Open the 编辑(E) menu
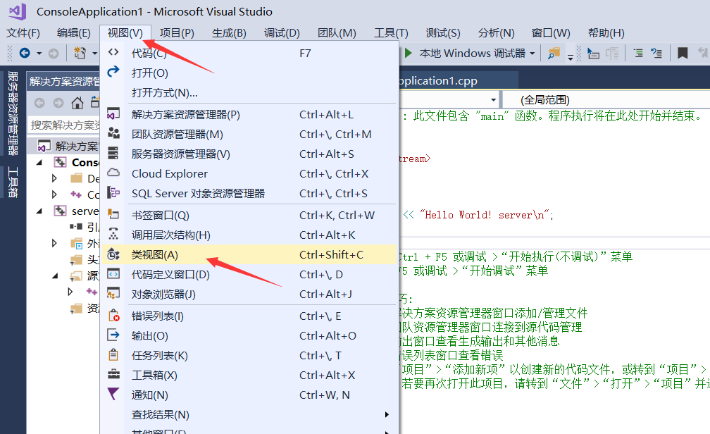Image resolution: width=710 pixels, height=434 pixels. coord(74,33)
